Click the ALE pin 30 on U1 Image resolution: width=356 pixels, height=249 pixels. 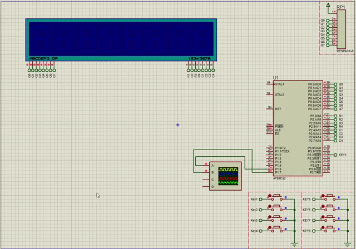pos(270,130)
